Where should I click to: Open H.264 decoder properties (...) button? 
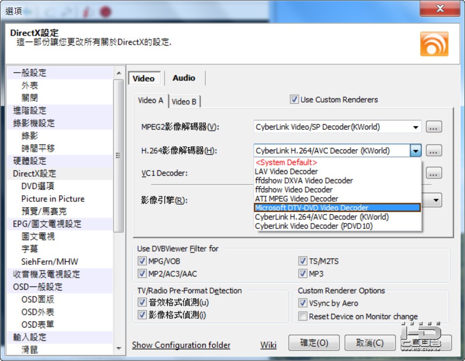pyautogui.click(x=434, y=151)
